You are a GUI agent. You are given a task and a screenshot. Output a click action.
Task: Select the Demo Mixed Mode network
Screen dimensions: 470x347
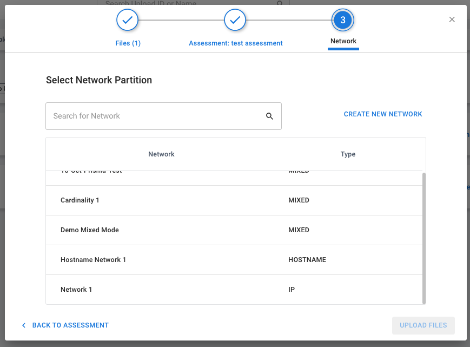point(161,230)
